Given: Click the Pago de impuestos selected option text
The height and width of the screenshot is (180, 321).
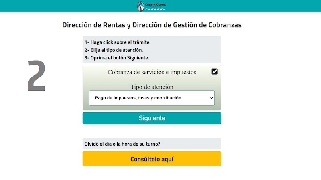Looking at the screenshot, I should pyautogui.click(x=138, y=98).
